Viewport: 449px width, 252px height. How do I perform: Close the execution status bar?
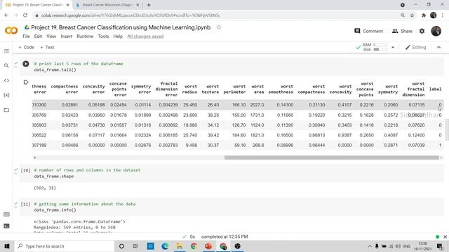click(x=445, y=237)
